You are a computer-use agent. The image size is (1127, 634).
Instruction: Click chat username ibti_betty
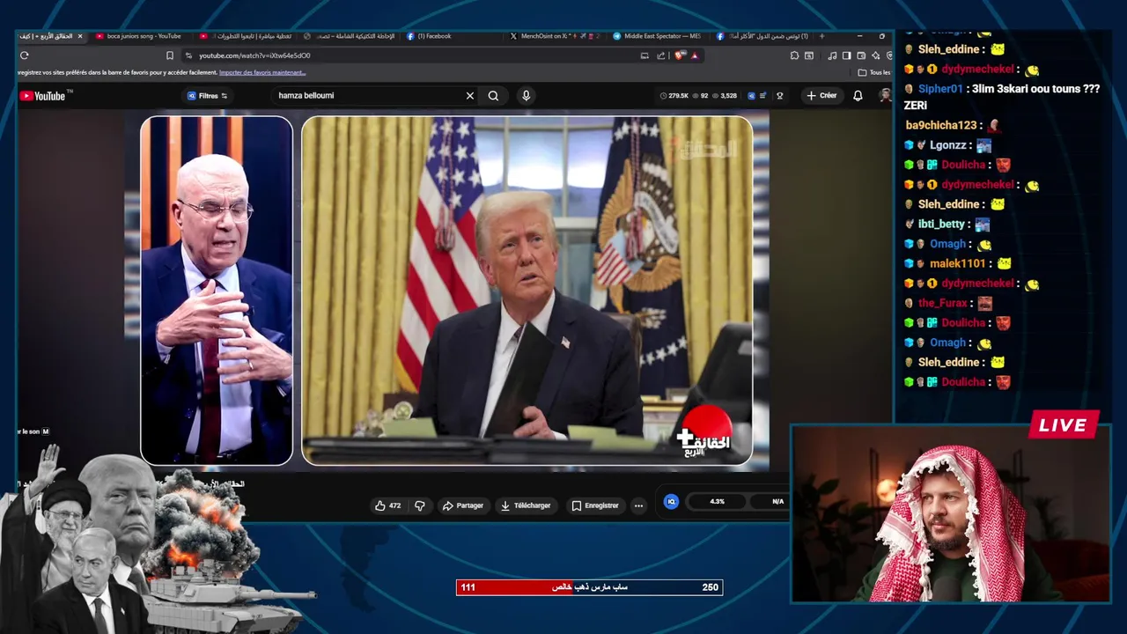(941, 225)
